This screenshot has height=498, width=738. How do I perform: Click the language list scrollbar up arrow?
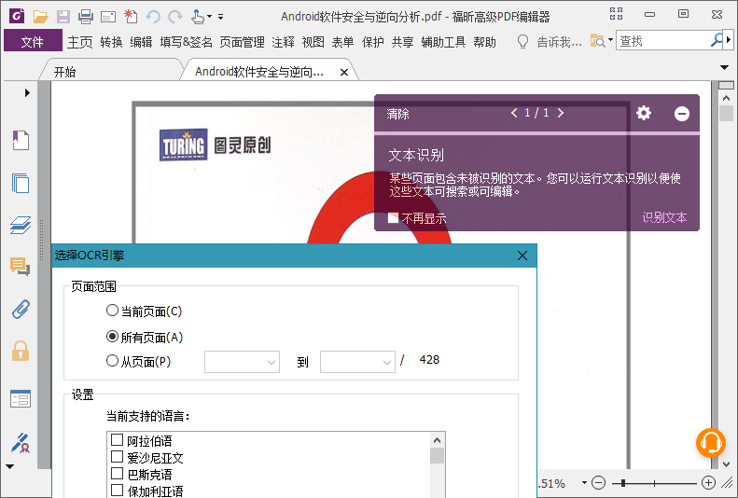pos(437,440)
